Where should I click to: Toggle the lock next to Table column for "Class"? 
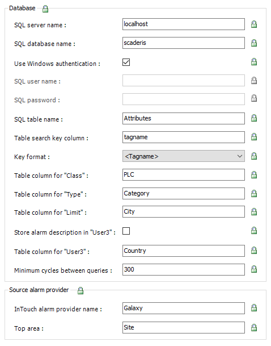[254, 175]
